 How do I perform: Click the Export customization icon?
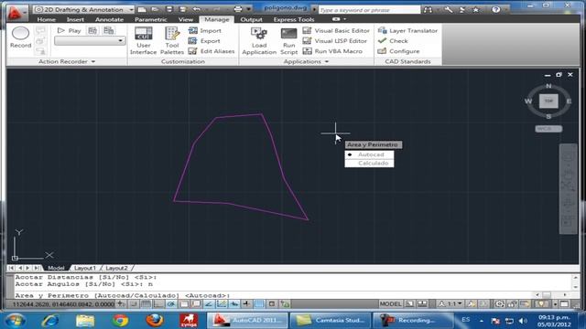point(193,40)
